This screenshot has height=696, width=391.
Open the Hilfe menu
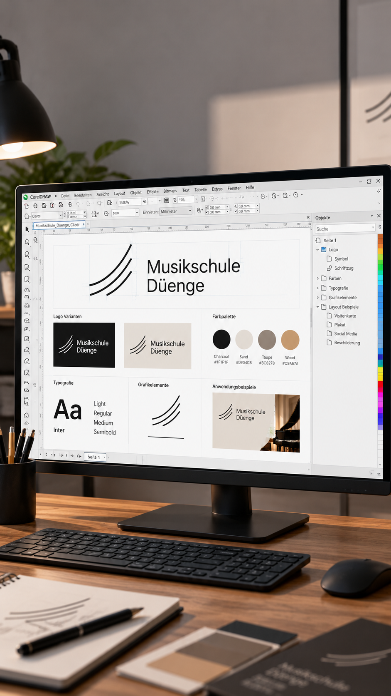point(250,187)
